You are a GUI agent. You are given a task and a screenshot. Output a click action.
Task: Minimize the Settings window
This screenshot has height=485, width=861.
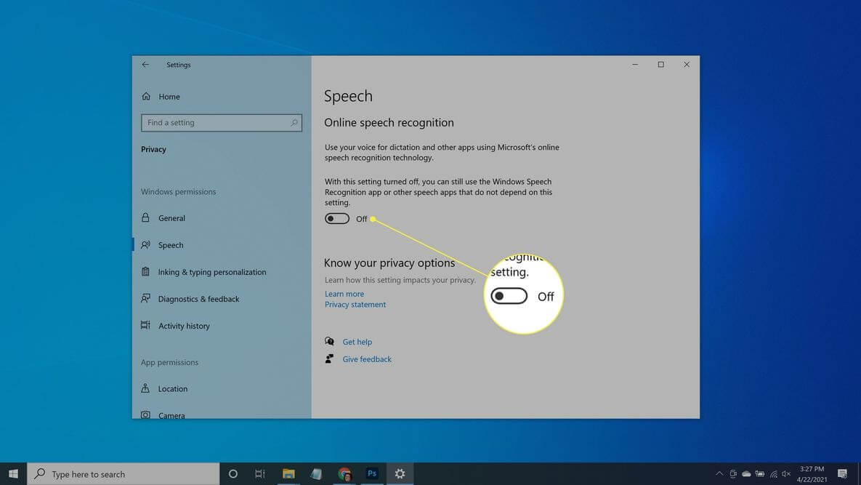click(635, 64)
